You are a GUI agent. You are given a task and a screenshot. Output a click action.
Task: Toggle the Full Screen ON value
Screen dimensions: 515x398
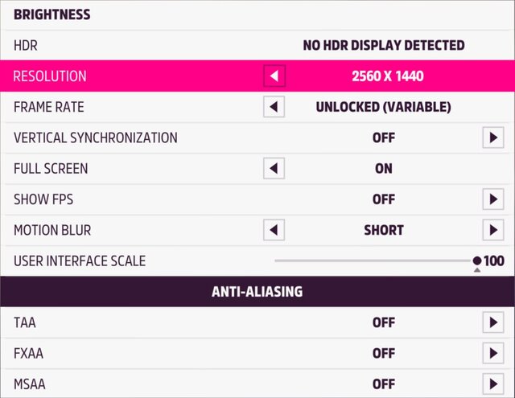click(383, 169)
